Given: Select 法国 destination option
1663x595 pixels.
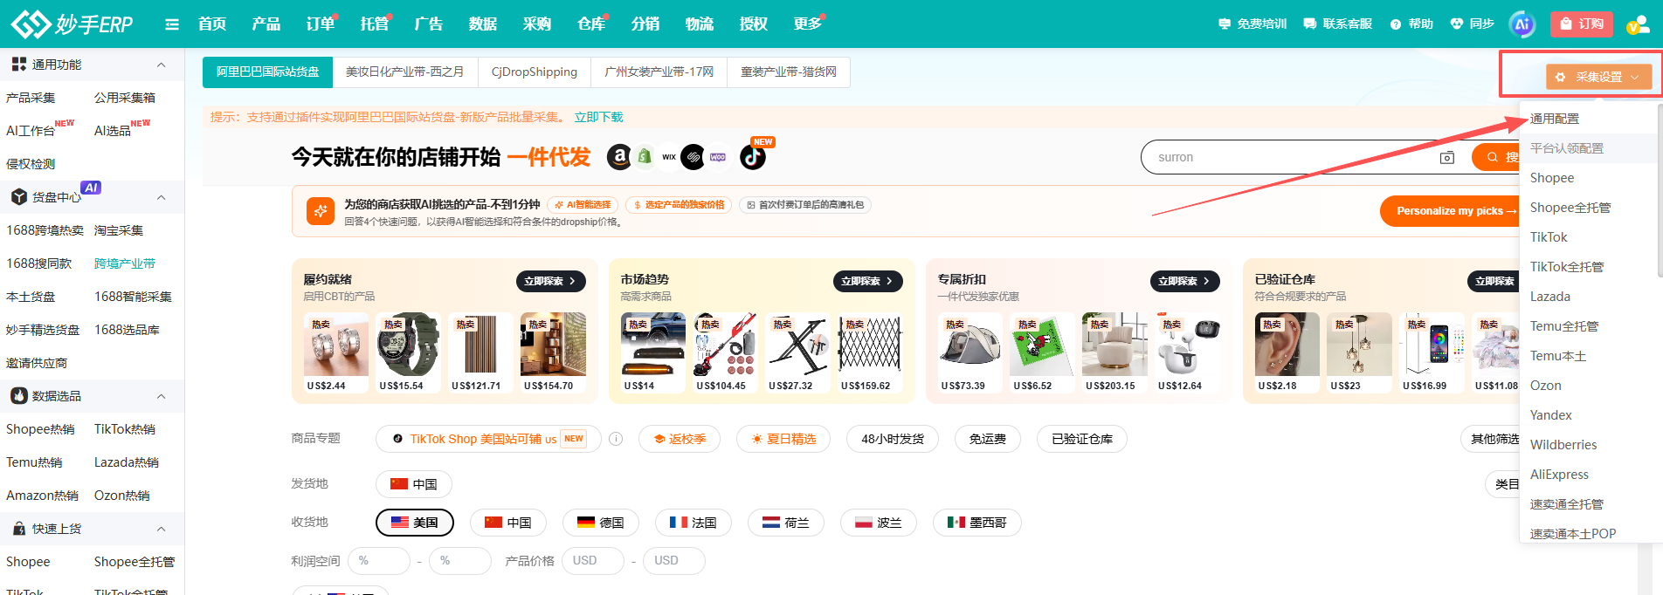Looking at the screenshot, I should pyautogui.click(x=693, y=523).
